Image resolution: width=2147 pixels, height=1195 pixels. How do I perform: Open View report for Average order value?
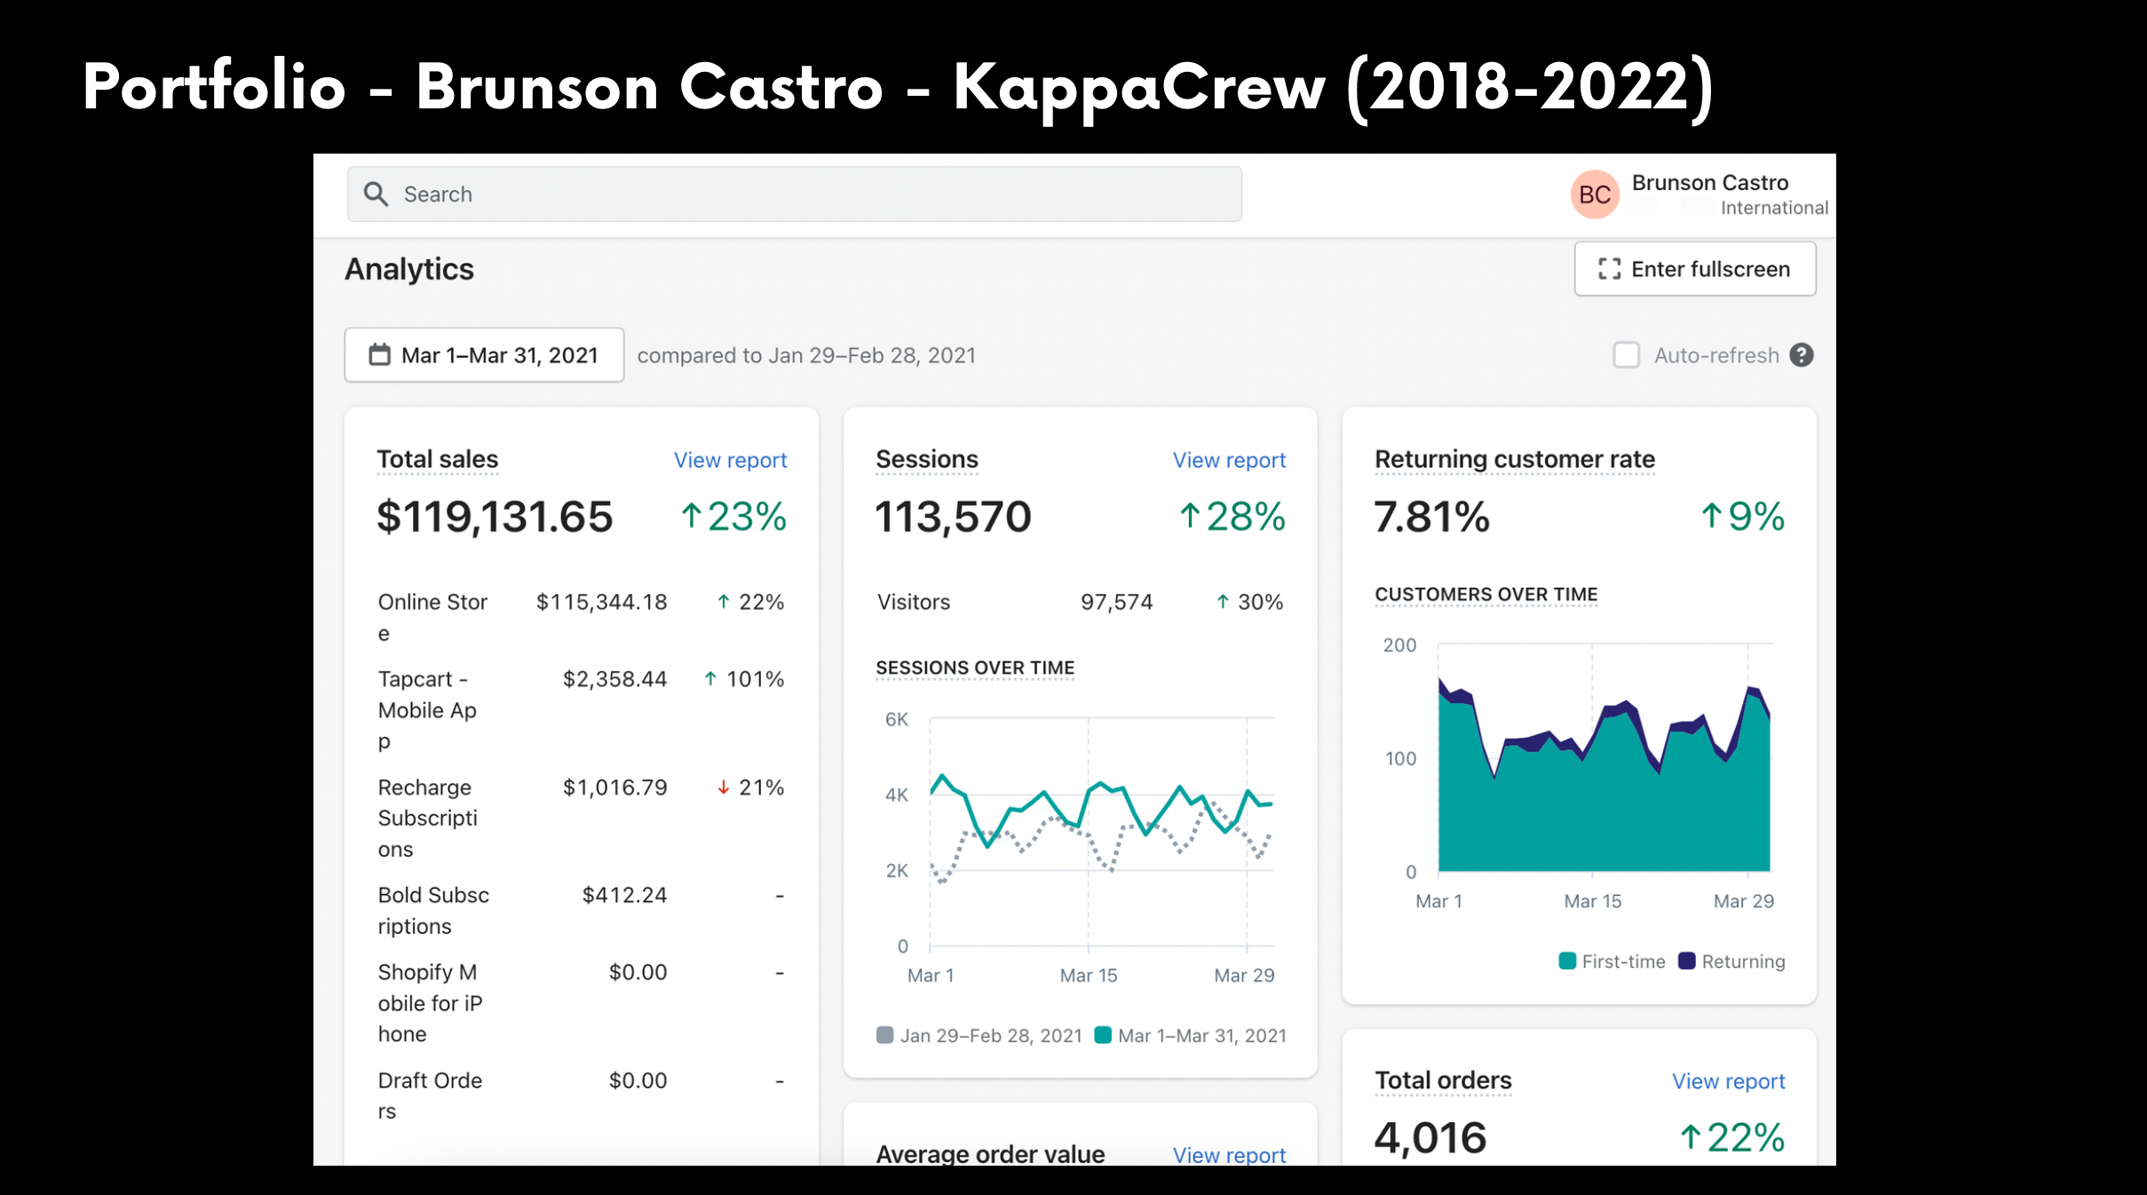[1229, 1154]
